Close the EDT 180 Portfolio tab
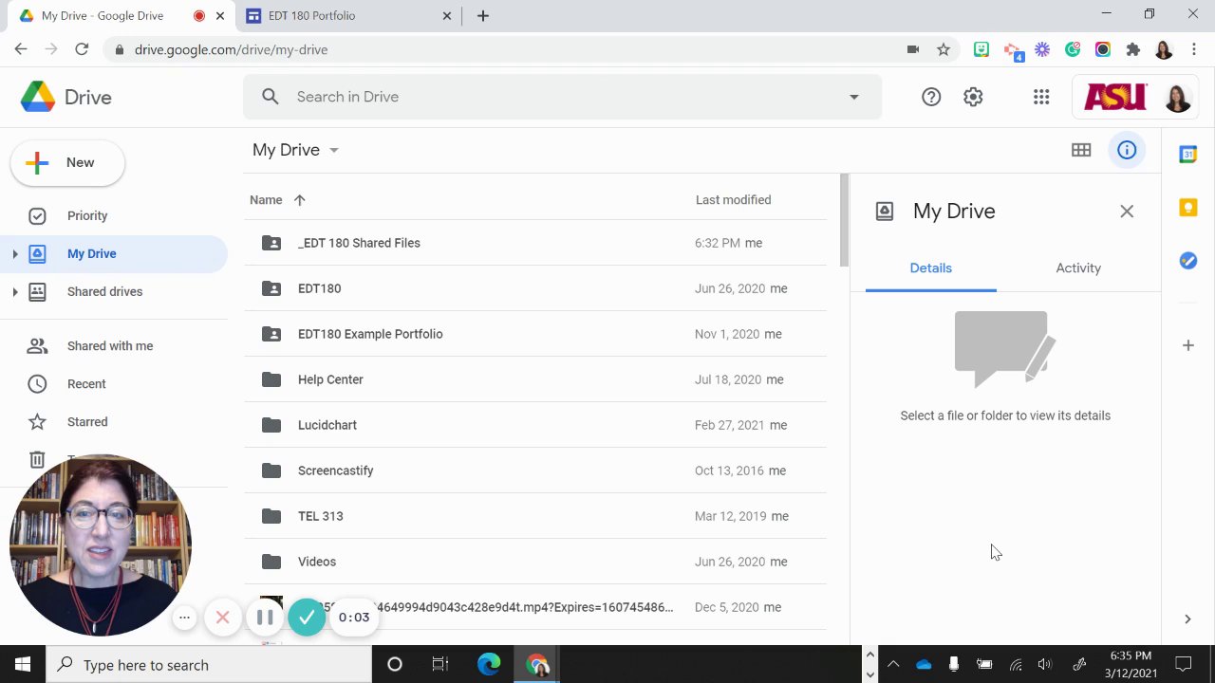1215x683 pixels. [x=448, y=16]
